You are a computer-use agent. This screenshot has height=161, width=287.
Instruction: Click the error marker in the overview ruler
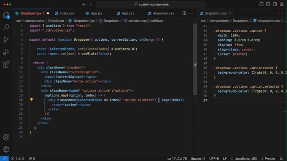pyautogui.click(x=196, y=65)
